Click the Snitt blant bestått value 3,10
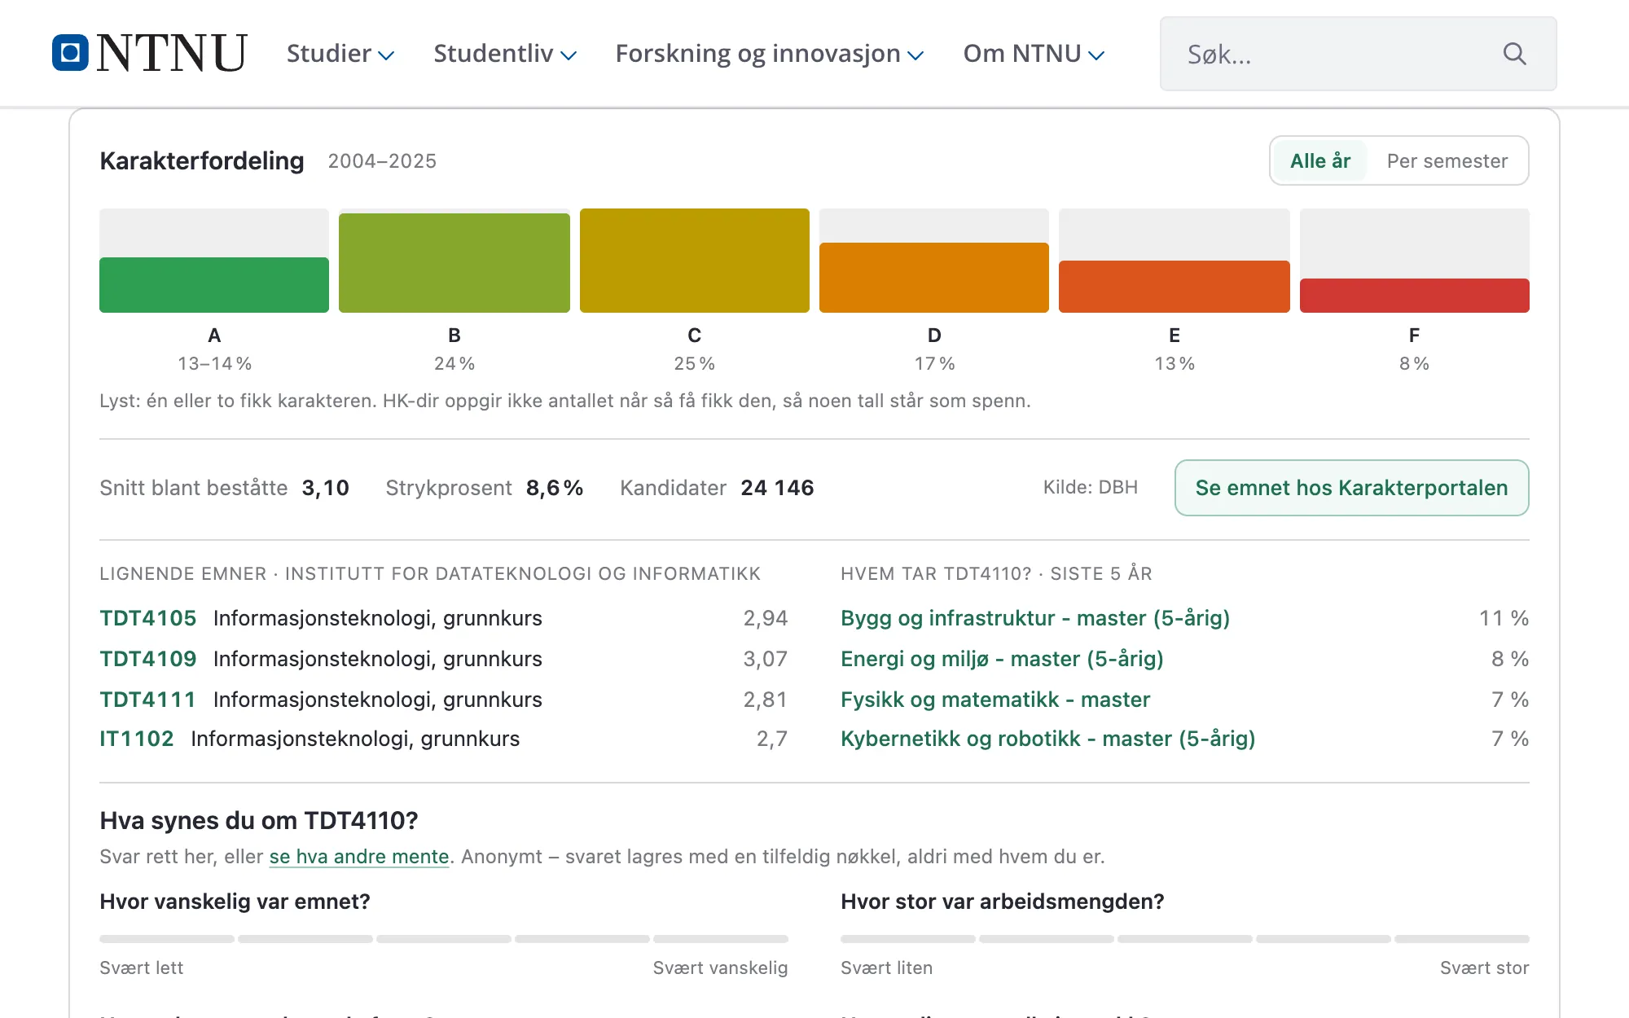 click(326, 488)
